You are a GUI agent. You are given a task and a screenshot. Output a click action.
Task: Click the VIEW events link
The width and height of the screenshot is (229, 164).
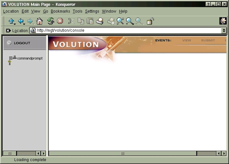[x=187, y=40]
